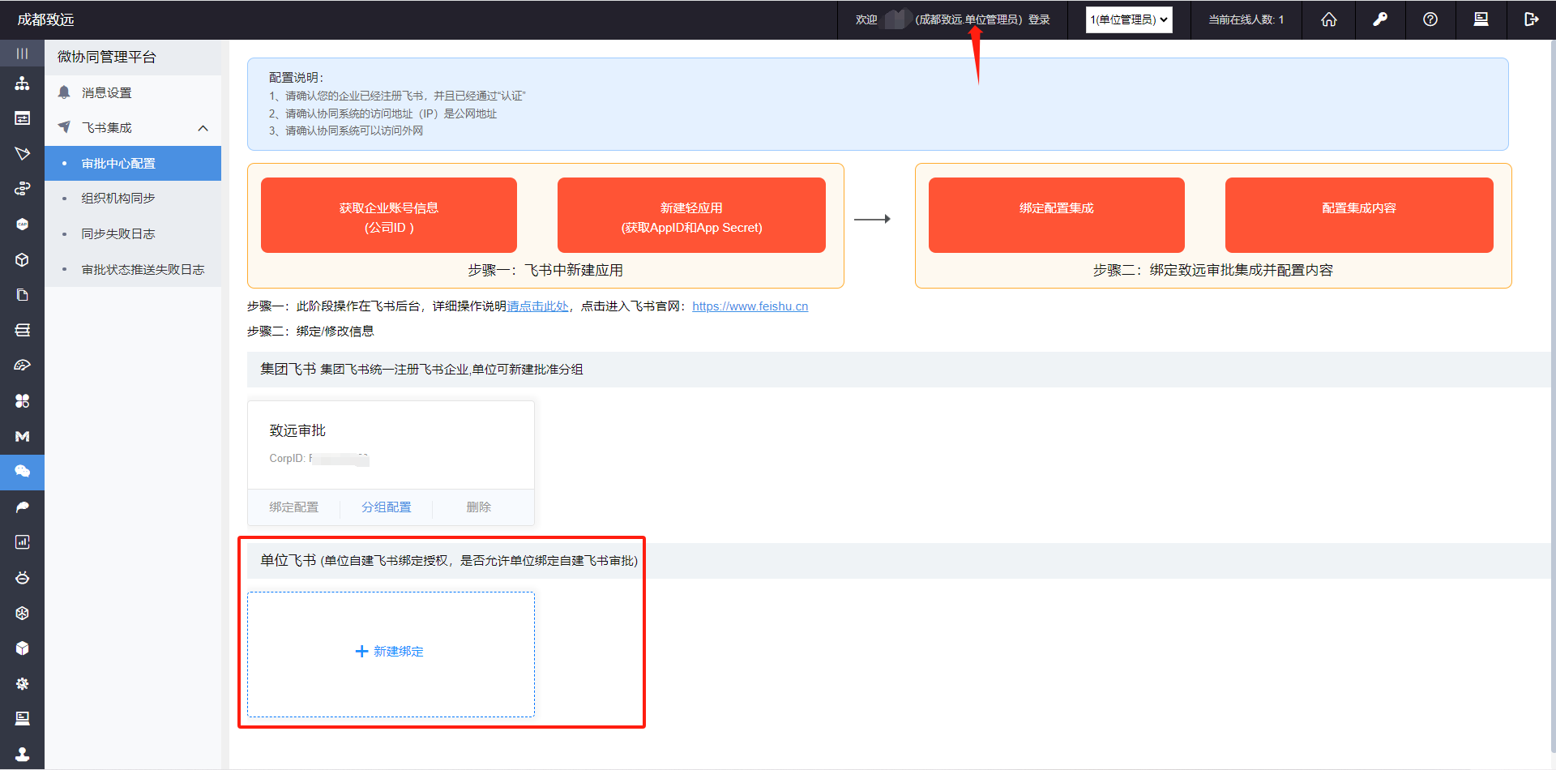1556x770 pixels.
Task: Click the bell icon next to 消息设置
Action: pyautogui.click(x=64, y=92)
